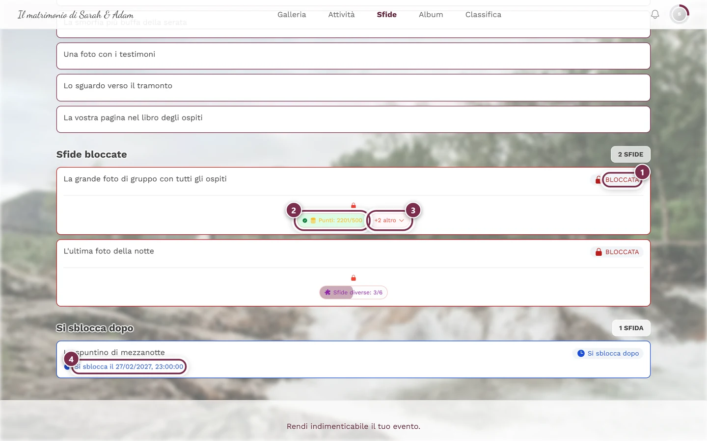The height and width of the screenshot is (441, 707).
Task: Select the Sfide tab
Action: point(387,15)
